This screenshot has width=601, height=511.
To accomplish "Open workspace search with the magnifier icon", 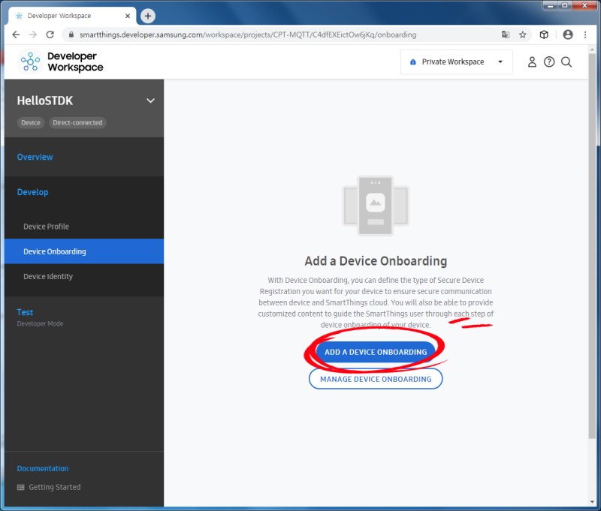I will (x=566, y=62).
